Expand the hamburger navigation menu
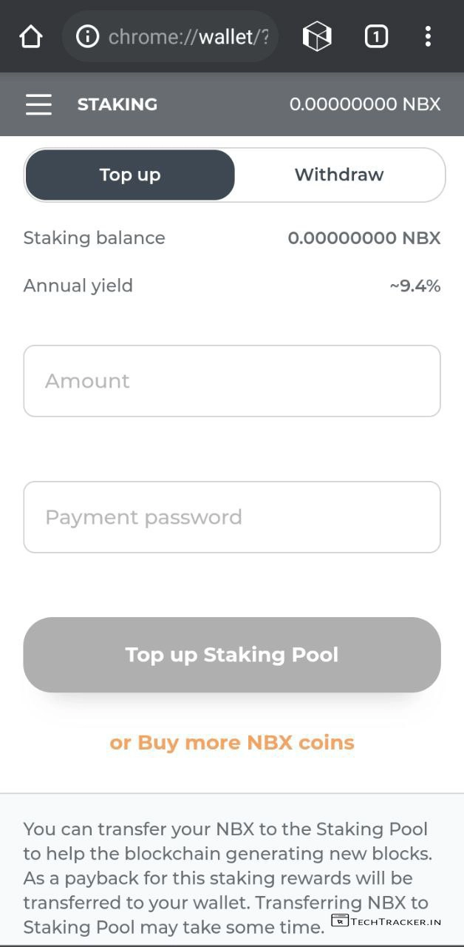The image size is (464, 947). (38, 104)
